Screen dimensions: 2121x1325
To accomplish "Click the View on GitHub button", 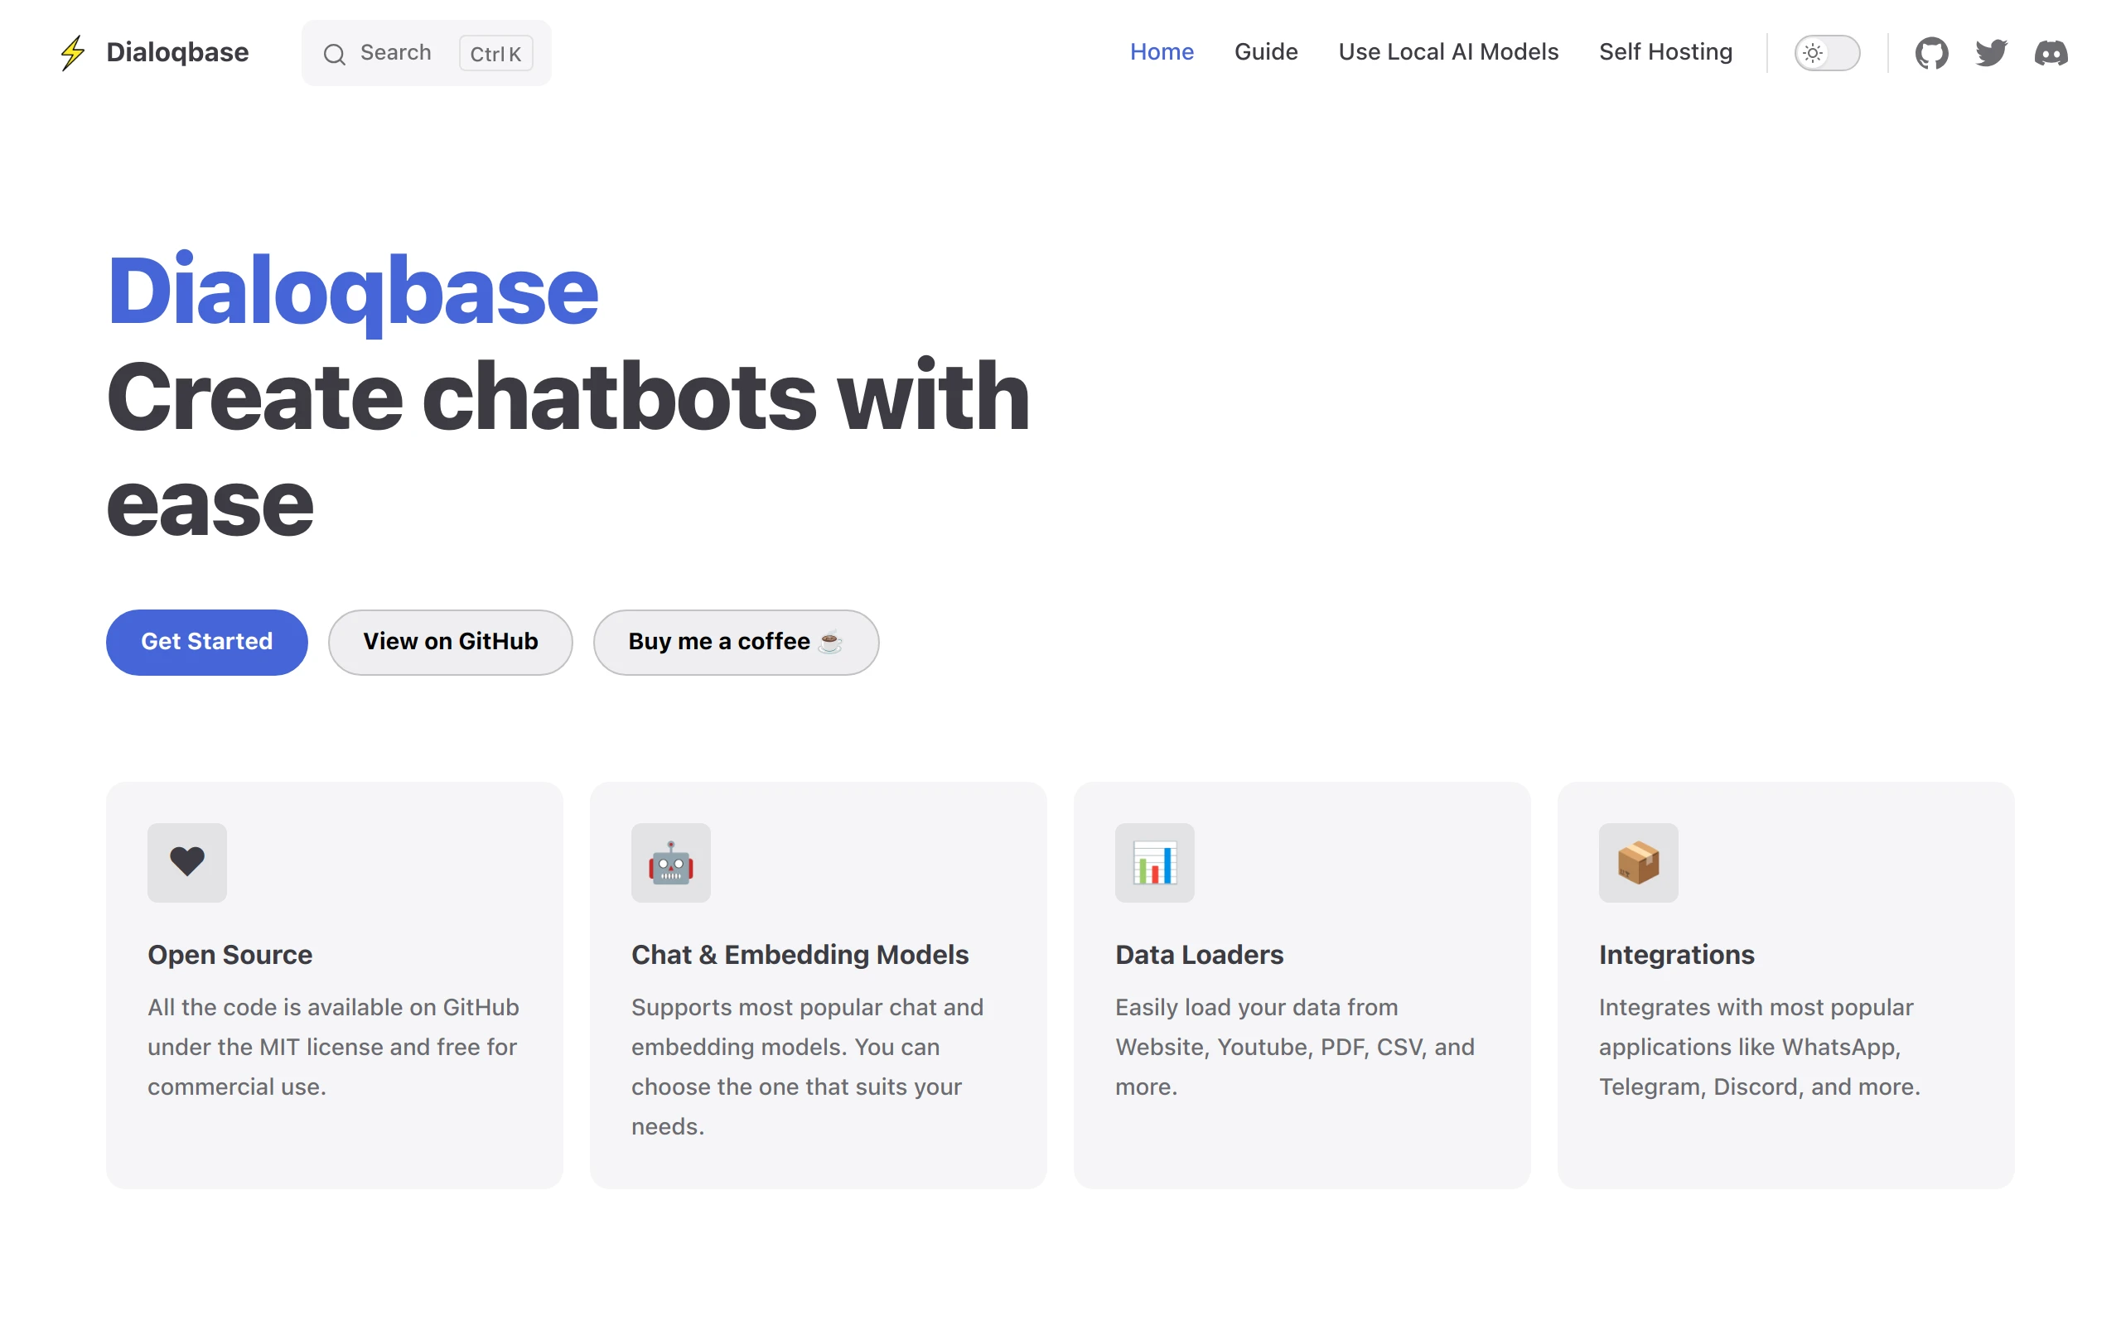I will [451, 642].
